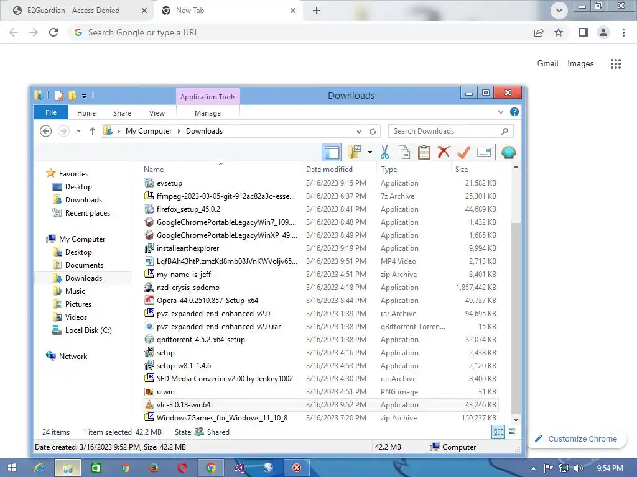
Task: Reload the Chrome page
Action: point(53,32)
